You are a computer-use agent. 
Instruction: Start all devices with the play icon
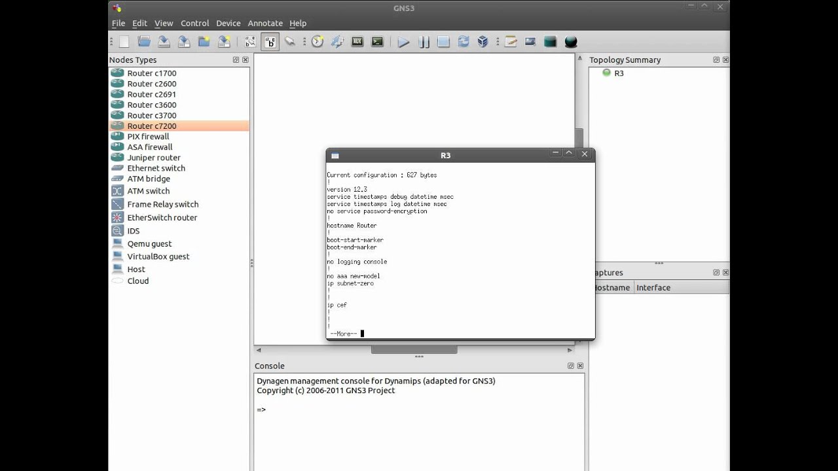pyautogui.click(x=403, y=42)
